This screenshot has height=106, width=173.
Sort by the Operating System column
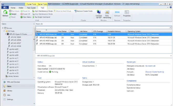149,31
